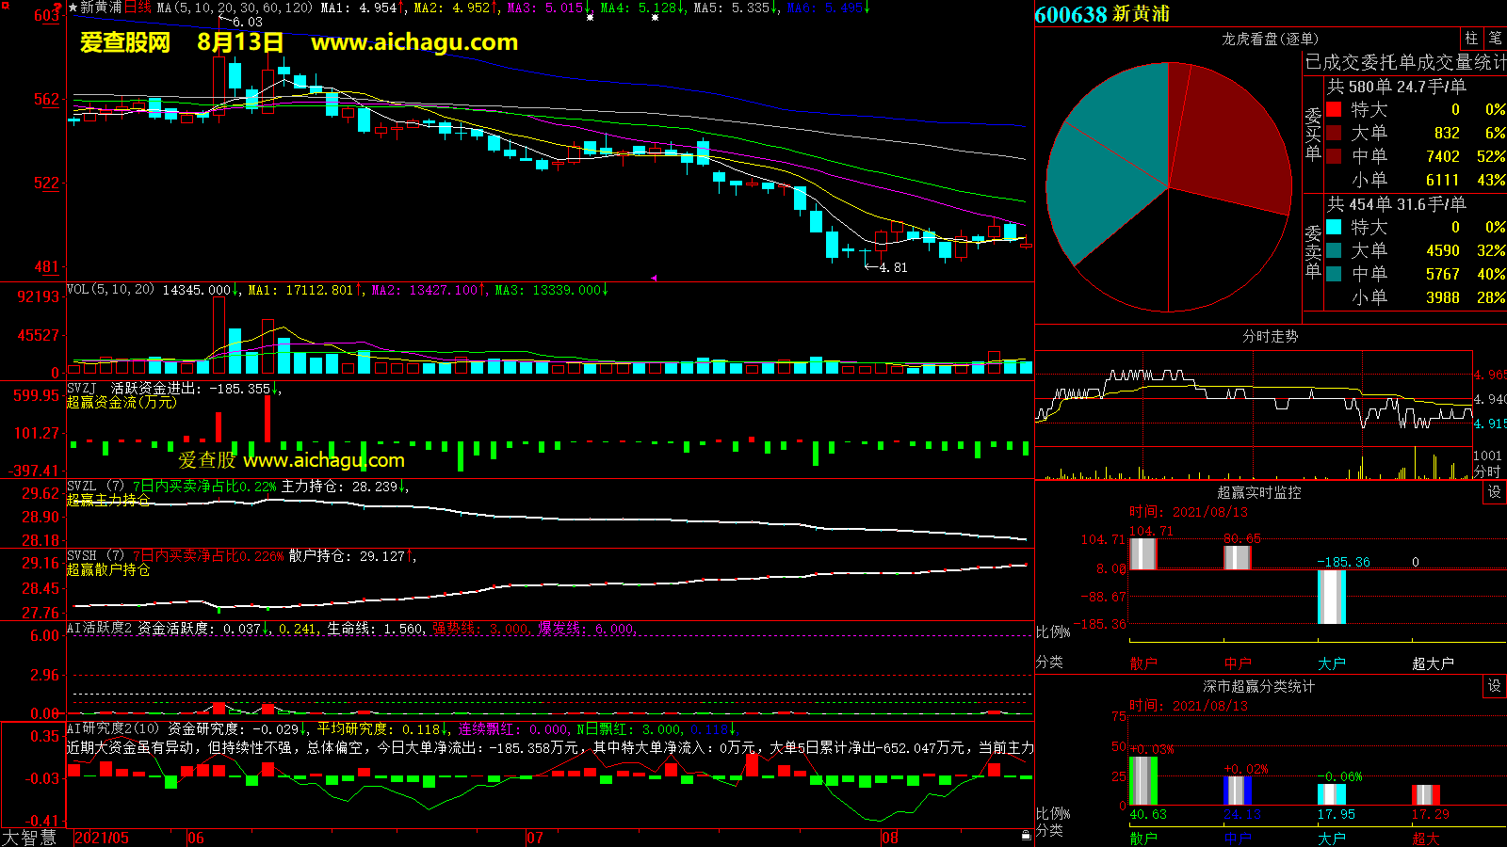Click the lock icon at bottom of chart

click(x=1026, y=835)
